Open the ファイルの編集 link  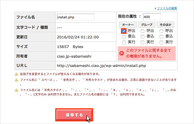click(x=167, y=8)
